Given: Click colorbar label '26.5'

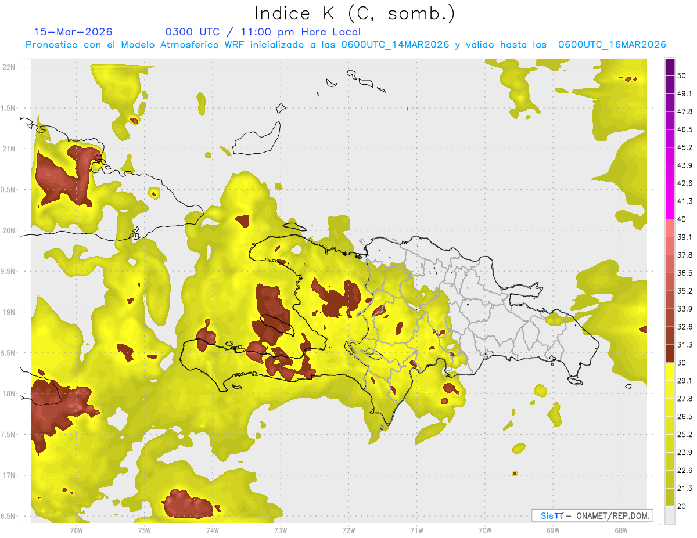Looking at the screenshot, I should [x=685, y=416].
